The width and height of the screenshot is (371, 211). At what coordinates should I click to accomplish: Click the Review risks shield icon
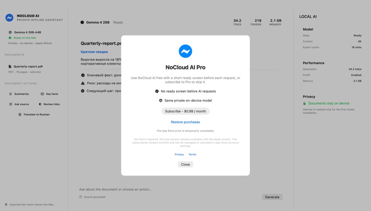pos(40,104)
